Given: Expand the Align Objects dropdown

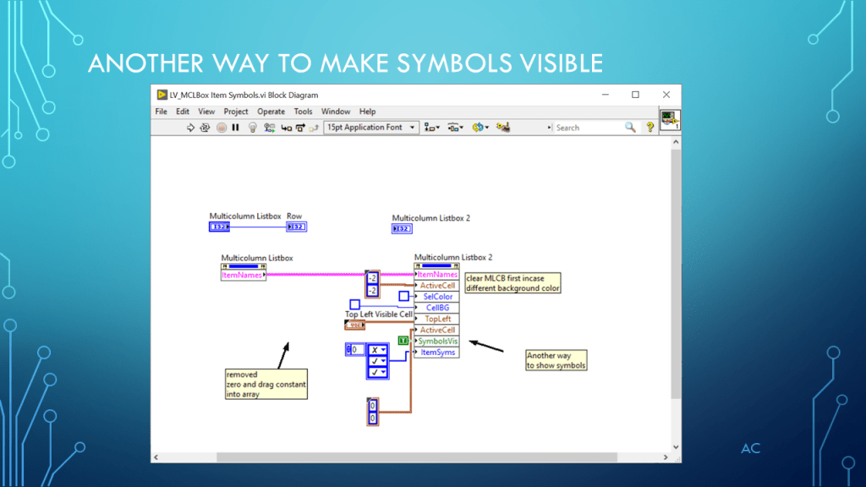Looking at the screenshot, I should [432, 128].
